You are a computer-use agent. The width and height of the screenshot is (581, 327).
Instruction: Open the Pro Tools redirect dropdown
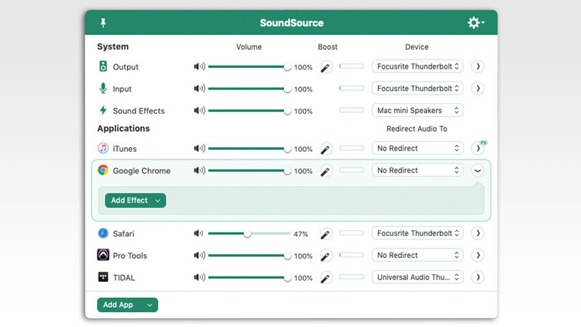418,255
